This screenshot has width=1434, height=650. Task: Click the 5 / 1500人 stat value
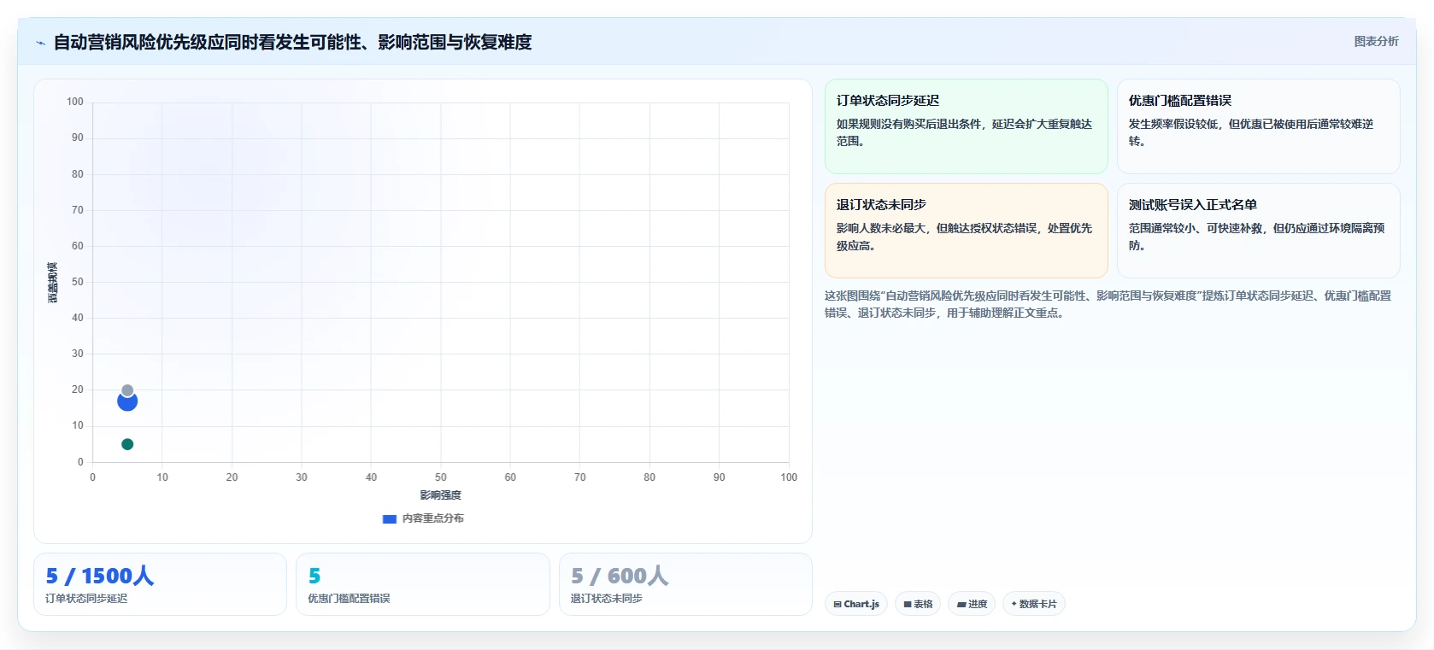(100, 576)
